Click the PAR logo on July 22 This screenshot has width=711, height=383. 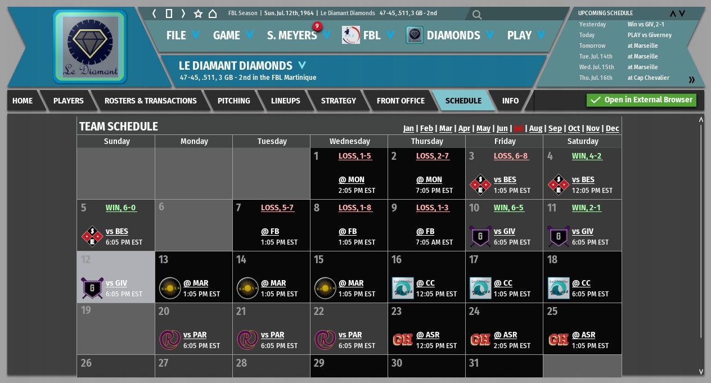[x=325, y=340]
